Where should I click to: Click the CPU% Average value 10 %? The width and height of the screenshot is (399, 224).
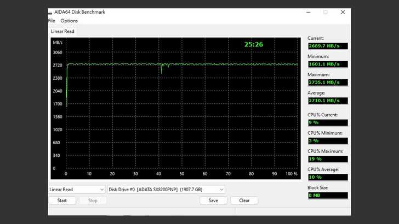pos(328,177)
